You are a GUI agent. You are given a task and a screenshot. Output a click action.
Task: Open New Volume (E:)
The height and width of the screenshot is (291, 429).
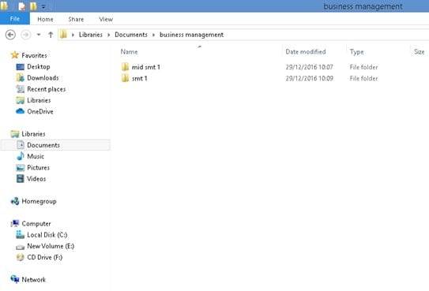point(51,246)
